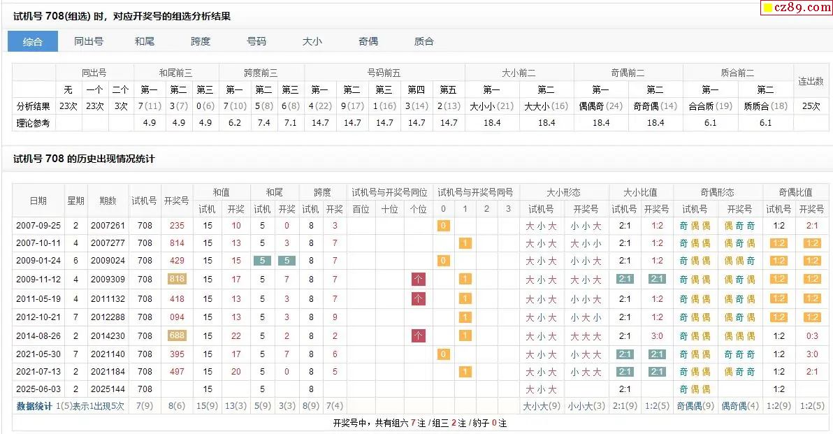Click draw number 395
This screenshot has height=434, width=833.
point(177,354)
